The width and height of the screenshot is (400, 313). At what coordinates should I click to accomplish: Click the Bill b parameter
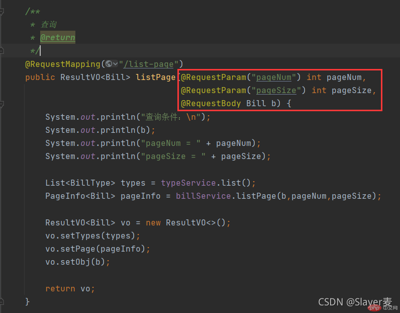pos(261,104)
